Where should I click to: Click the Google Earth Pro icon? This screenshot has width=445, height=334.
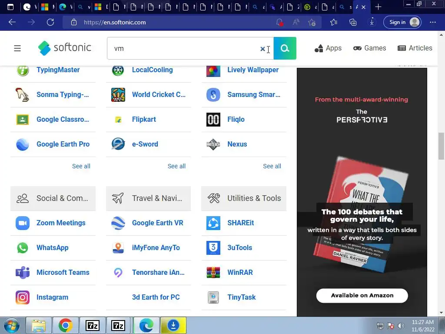click(x=23, y=144)
